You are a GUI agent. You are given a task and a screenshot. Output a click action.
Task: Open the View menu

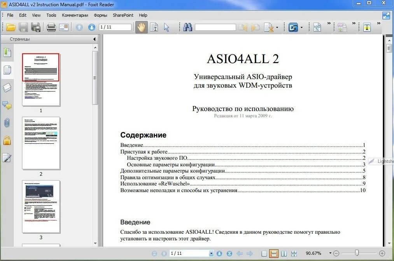pyautogui.click(x=36, y=15)
